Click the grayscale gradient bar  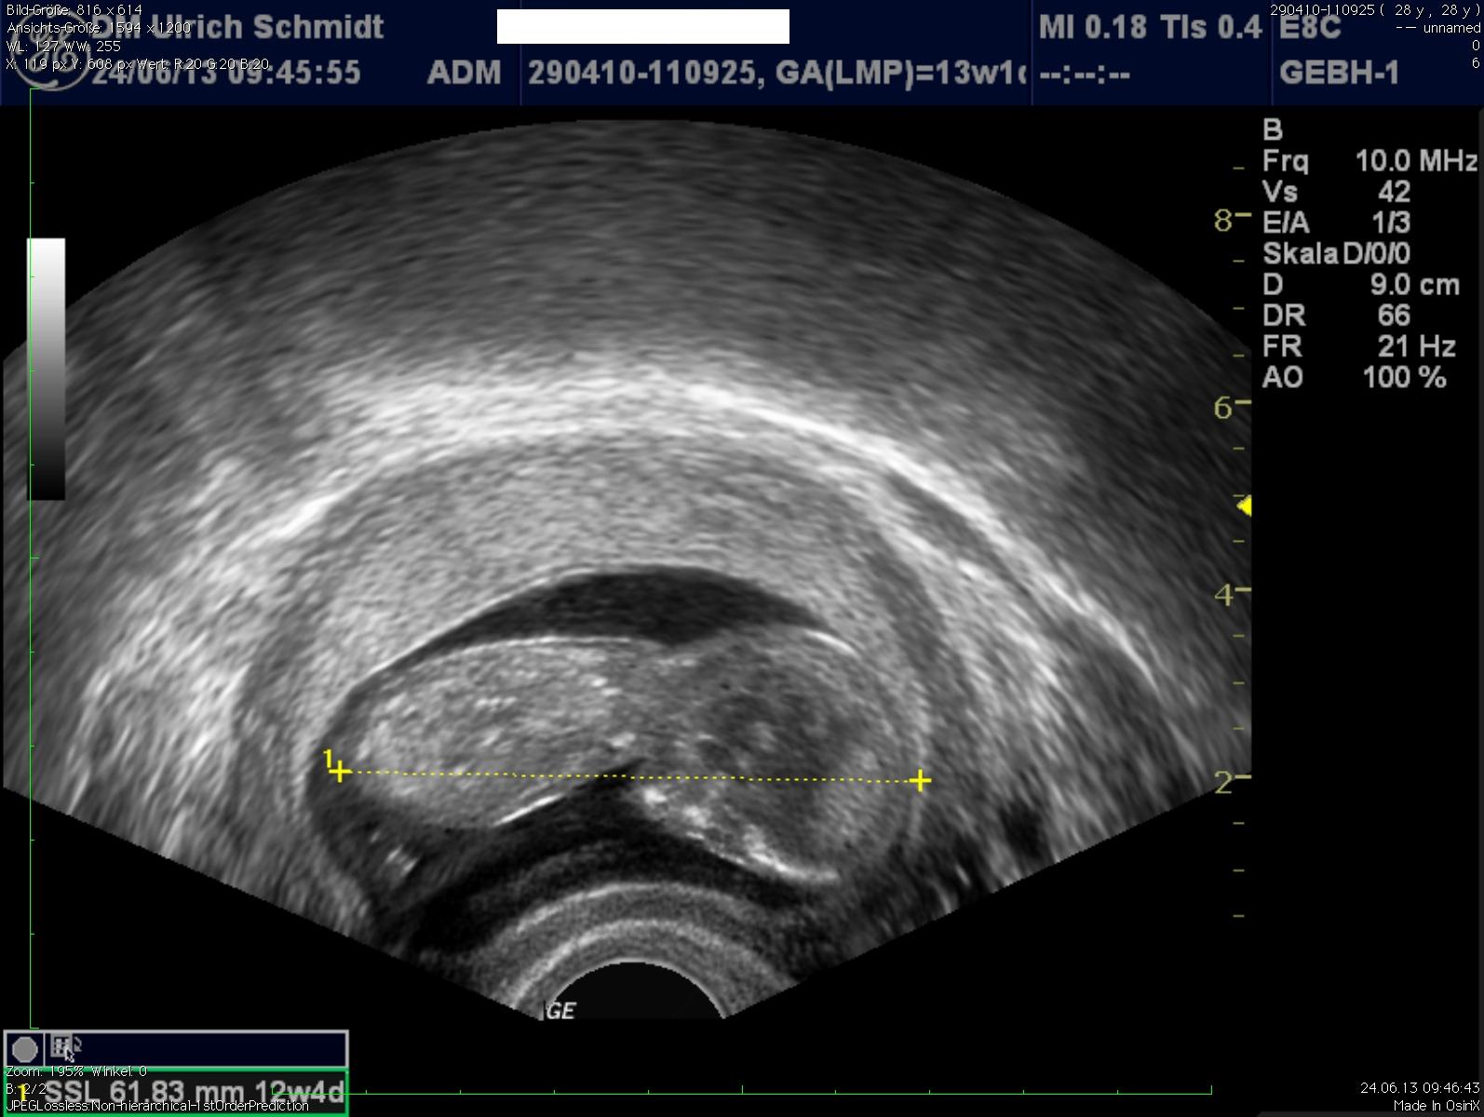pyautogui.click(x=47, y=369)
